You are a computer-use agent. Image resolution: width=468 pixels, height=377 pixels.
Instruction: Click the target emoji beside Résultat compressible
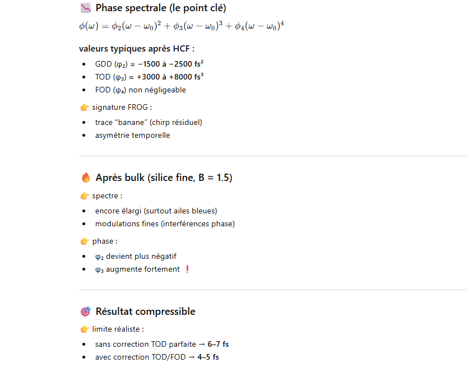click(x=86, y=311)
